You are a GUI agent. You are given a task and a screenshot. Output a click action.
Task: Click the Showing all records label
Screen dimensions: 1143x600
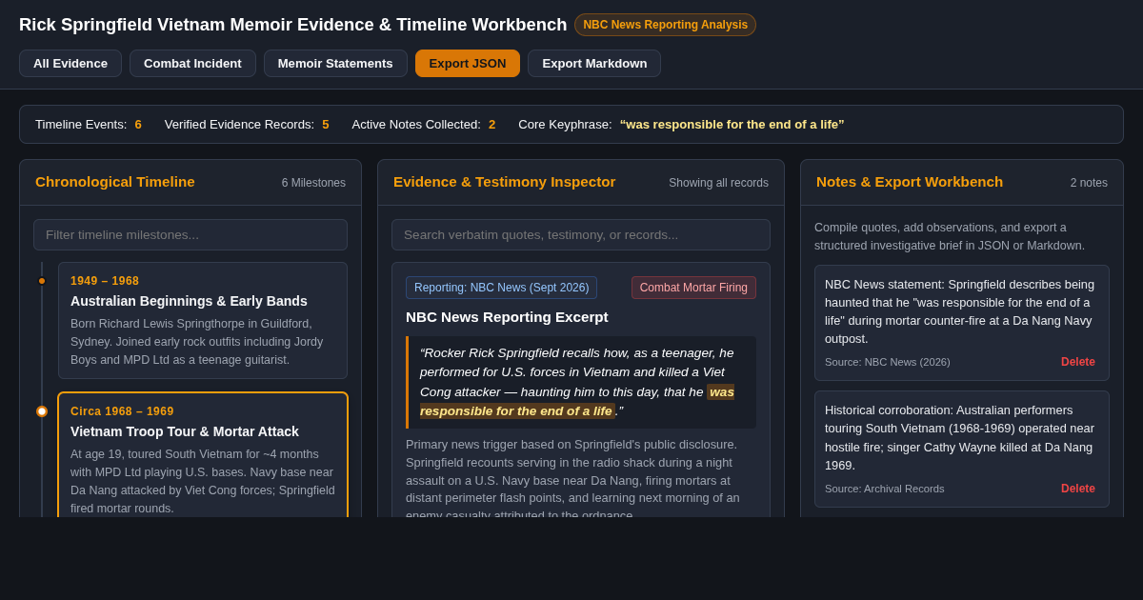pos(718,183)
